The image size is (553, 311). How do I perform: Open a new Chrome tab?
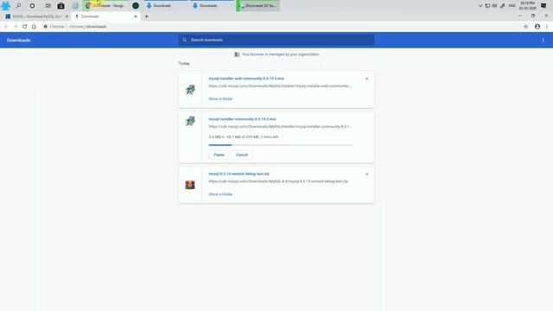(146, 16)
